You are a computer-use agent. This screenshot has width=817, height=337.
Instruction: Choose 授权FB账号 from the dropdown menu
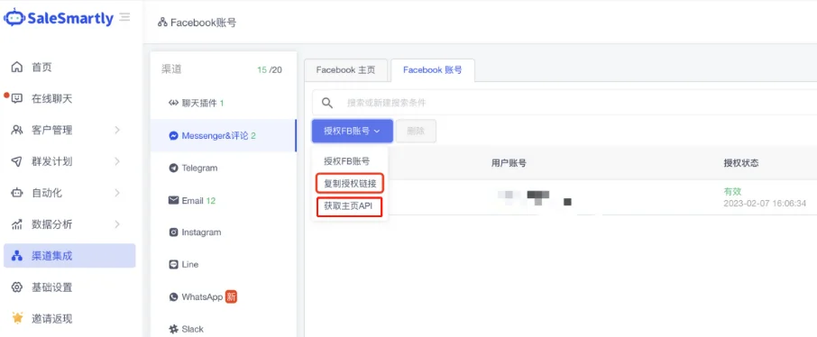pyautogui.click(x=346, y=161)
